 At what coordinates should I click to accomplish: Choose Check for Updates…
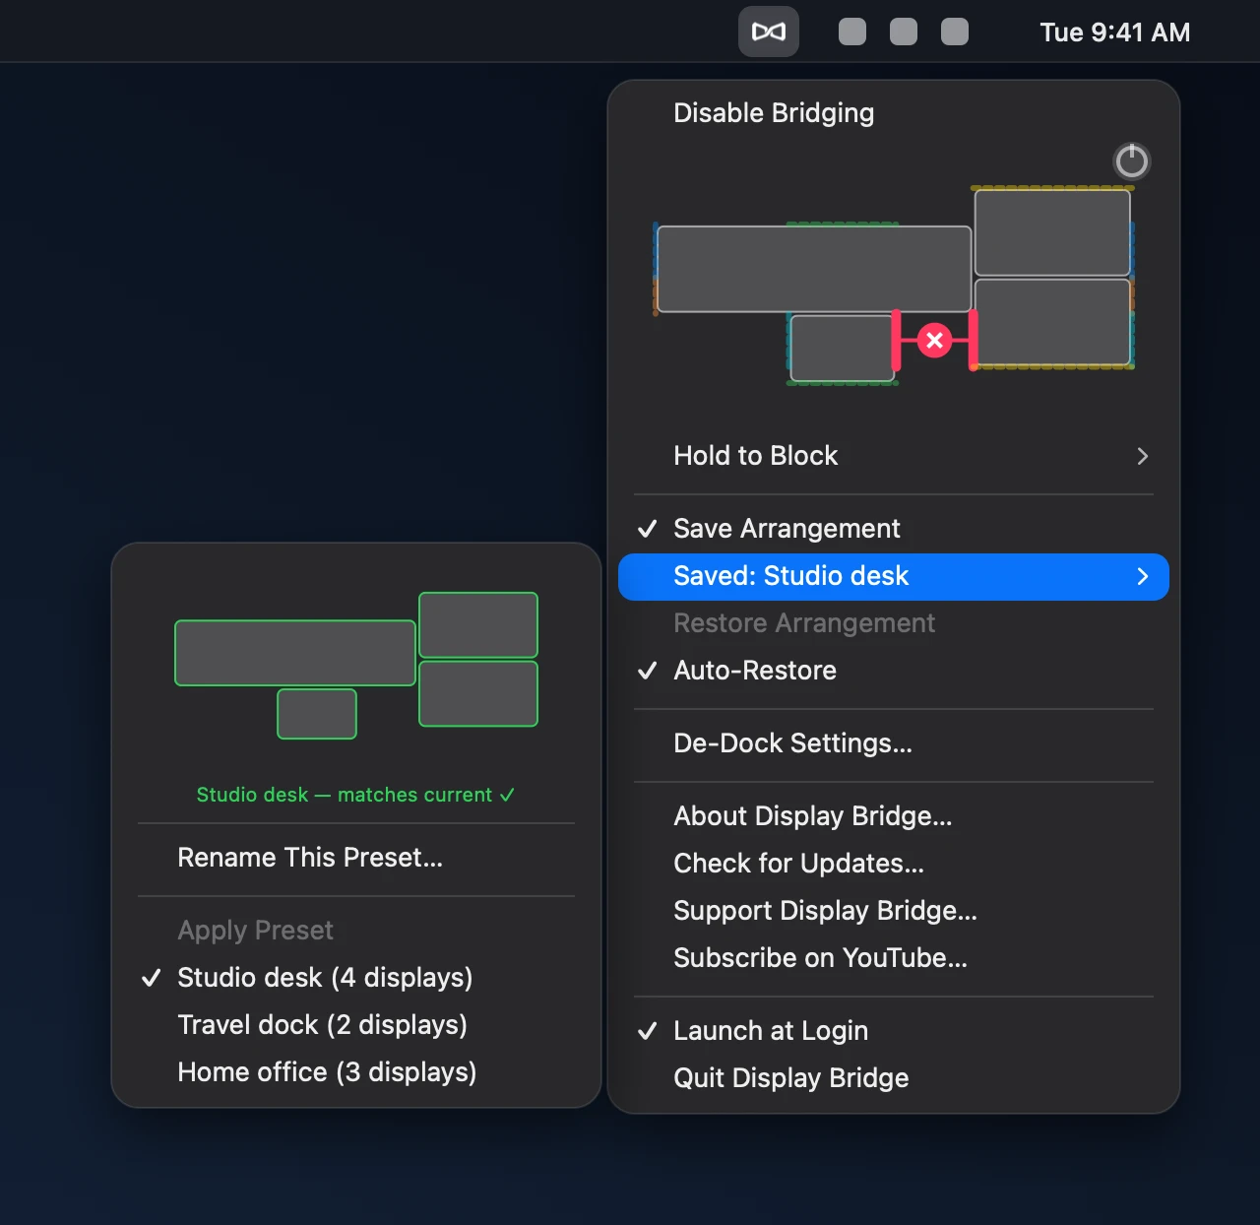point(894,864)
